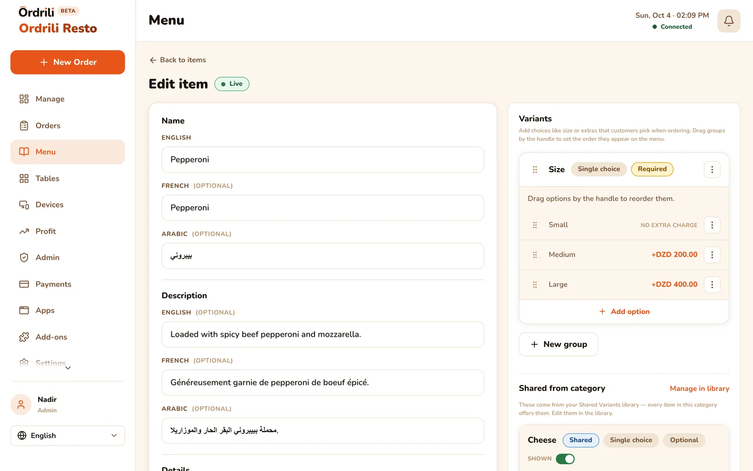Viewport: 753px width, 471px height.
Task: Click the New Order button
Action: 68,62
